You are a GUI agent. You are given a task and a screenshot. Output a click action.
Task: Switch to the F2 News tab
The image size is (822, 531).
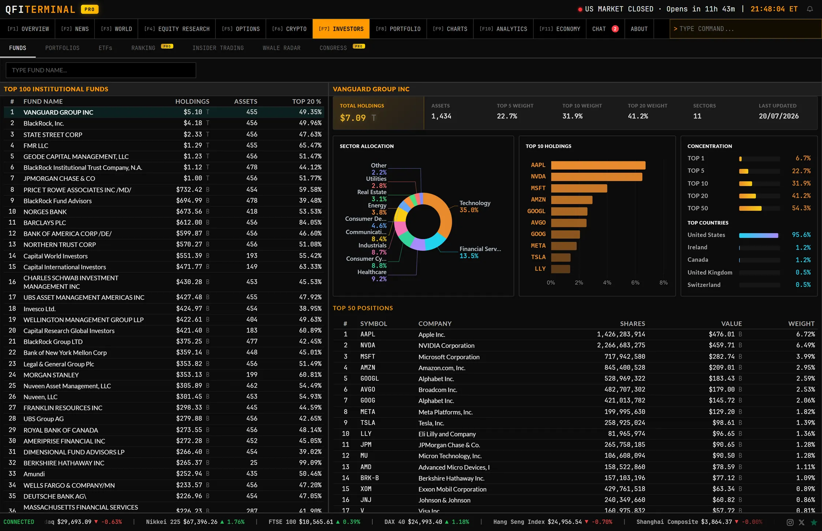(75, 29)
